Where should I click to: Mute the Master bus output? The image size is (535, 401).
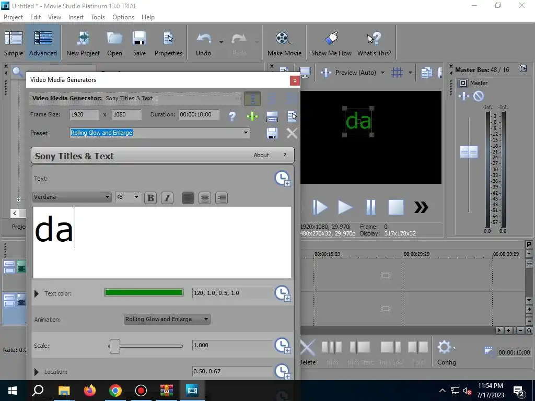point(479,96)
